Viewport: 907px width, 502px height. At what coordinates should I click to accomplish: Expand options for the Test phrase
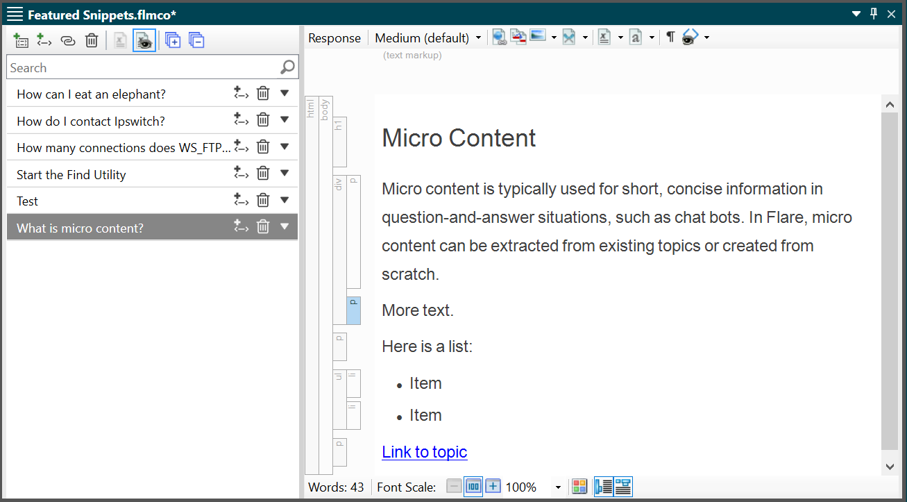285,200
